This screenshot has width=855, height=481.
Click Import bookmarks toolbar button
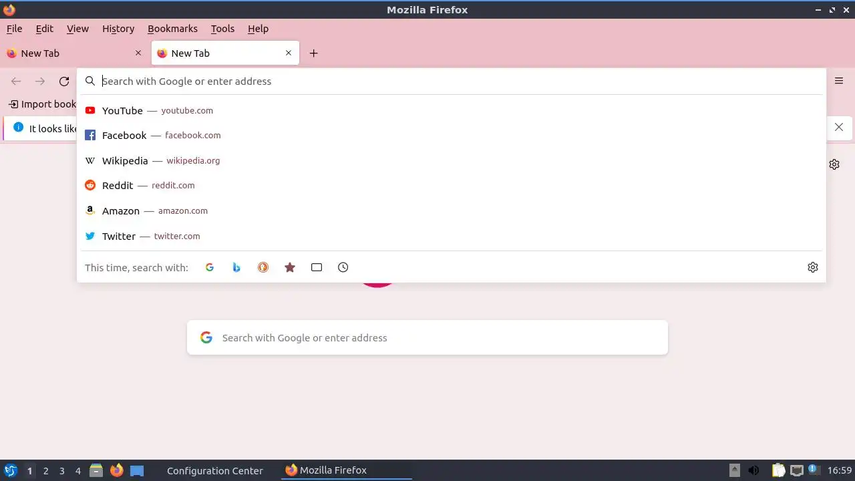[43, 104]
